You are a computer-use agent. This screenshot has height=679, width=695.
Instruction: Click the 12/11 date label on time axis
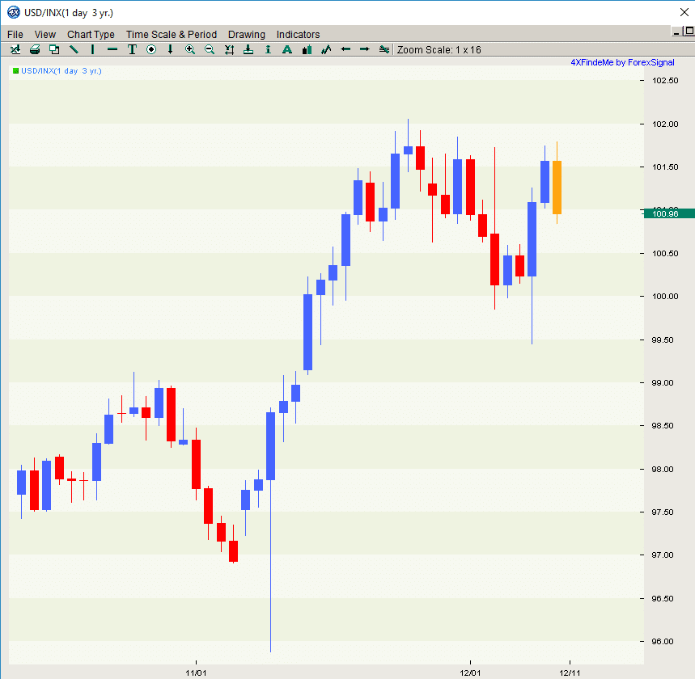[570, 673]
